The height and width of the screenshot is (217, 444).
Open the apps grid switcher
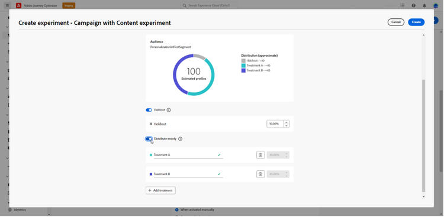click(x=403, y=5)
